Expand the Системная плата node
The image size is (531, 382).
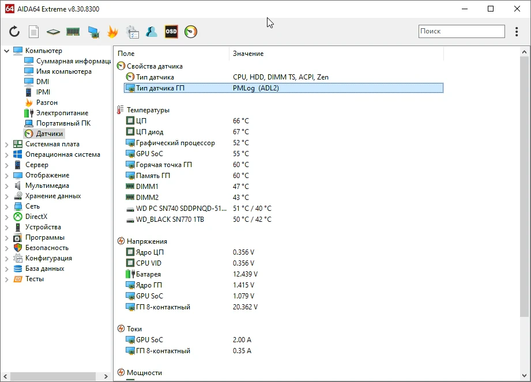tap(6, 145)
